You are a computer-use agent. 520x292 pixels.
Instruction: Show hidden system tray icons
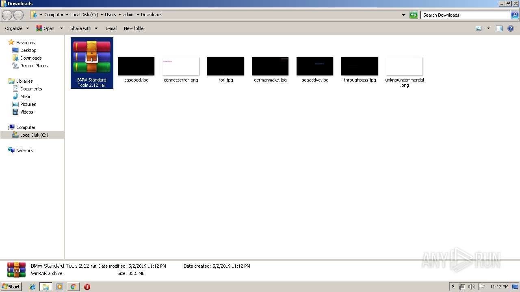tap(453, 287)
